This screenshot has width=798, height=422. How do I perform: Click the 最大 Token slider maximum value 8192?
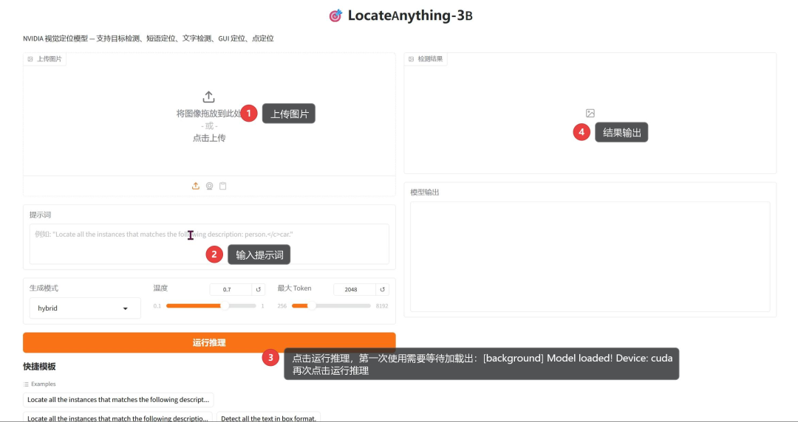[x=382, y=306]
